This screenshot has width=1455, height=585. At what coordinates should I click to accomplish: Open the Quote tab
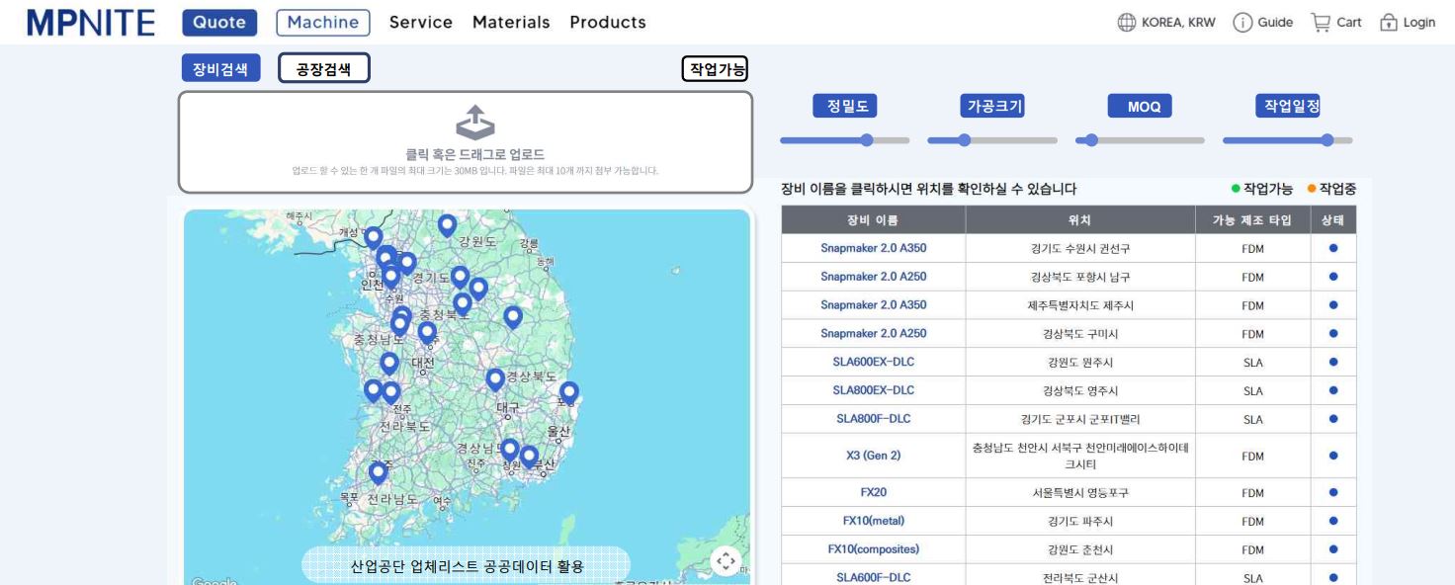click(219, 22)
